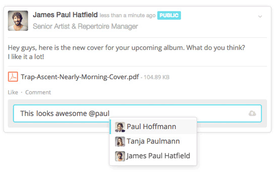Image resolution: width=274 pixels, height=183 pixels.
Task: Open Trap-Ascent-Nearly-Morning-Cover.pdf attachment
Action: point(80,76)
